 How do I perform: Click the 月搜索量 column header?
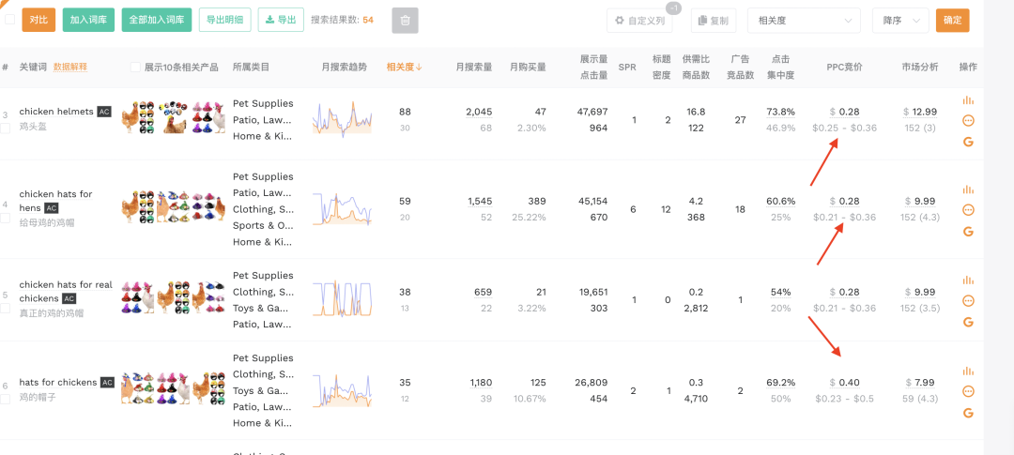point(474,68)
